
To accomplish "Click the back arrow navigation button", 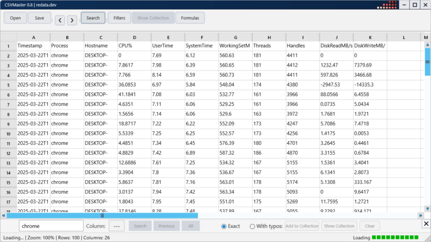I will coord(60,20).
